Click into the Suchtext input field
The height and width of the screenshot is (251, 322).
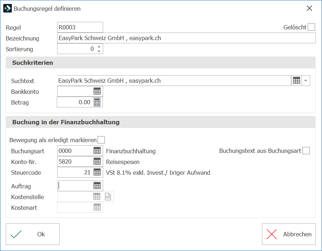coord(174,81)
